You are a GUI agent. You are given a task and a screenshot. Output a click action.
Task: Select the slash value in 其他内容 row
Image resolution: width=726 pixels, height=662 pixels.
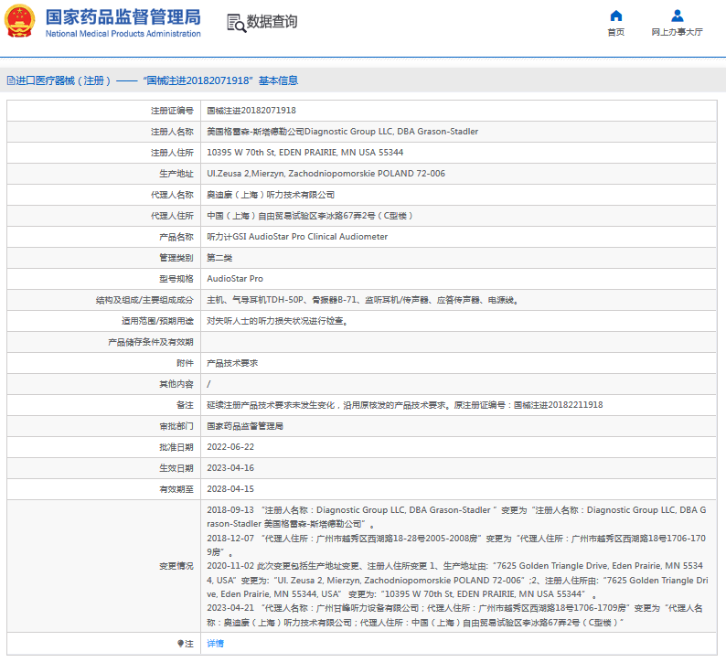click(x=208, y=384)
